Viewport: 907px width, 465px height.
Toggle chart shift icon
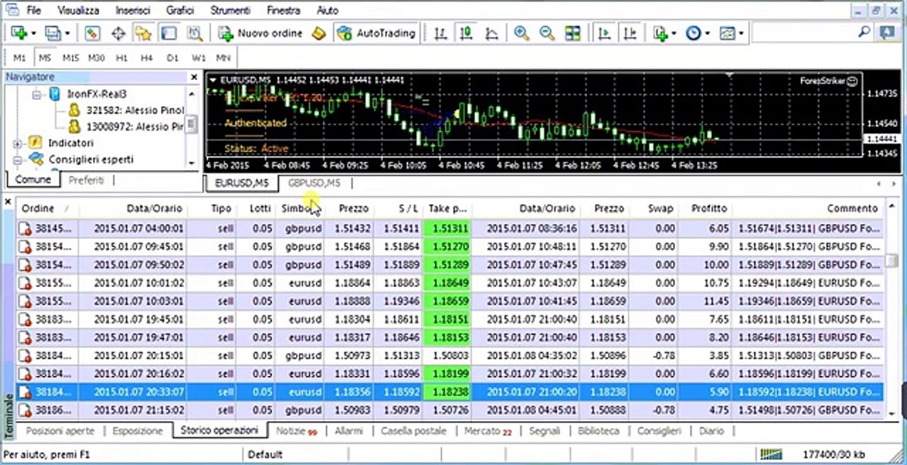(x=630, y=33)
